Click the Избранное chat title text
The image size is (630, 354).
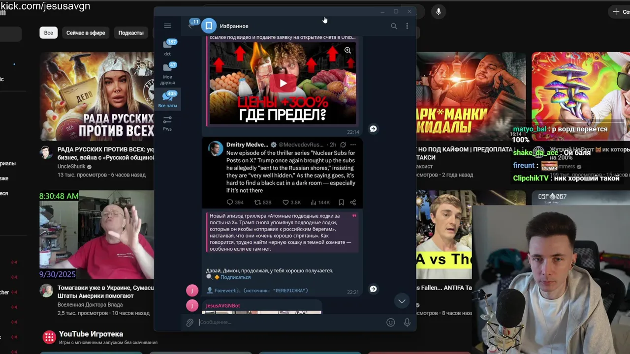[x=234, y=26]
